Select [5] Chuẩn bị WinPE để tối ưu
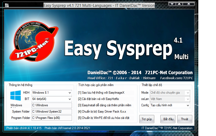Image resolution: width=216 pixels, height=136 pixels. coord(104,118)
